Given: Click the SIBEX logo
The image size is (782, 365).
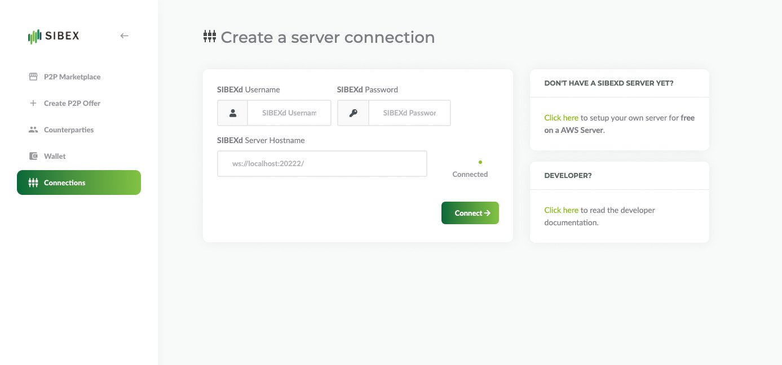Looking at the screenshot, I should point(54,36).
